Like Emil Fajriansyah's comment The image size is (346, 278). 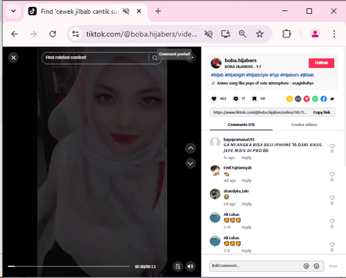pyautogui.click(x=332, y=174)
